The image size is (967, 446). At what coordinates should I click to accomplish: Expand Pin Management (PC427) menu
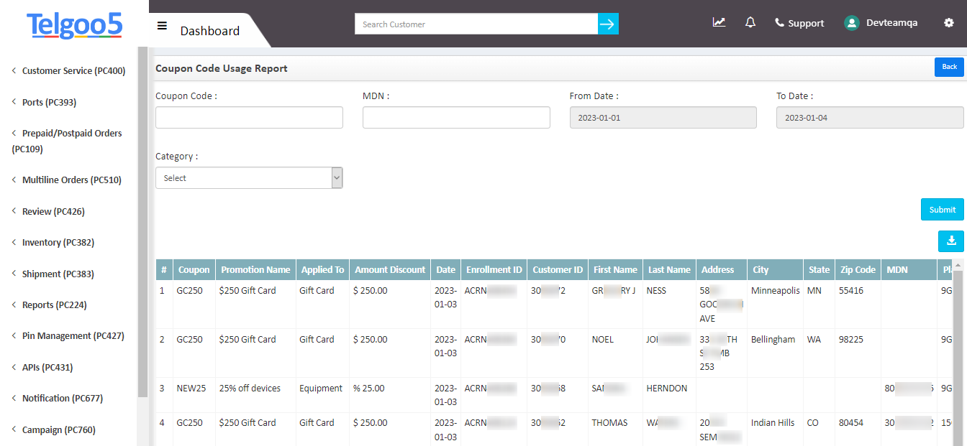click(x=68, y=336)
